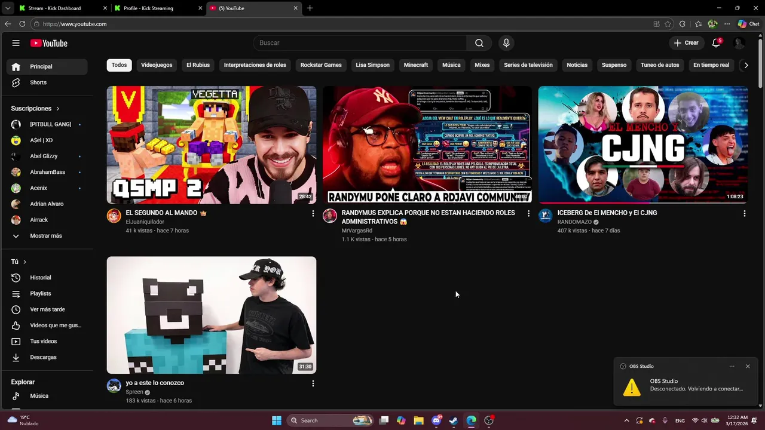This screenshot has width=765, height=430.
Task: Click Spreen channel avatar
Action: click(x=114, y=386)
